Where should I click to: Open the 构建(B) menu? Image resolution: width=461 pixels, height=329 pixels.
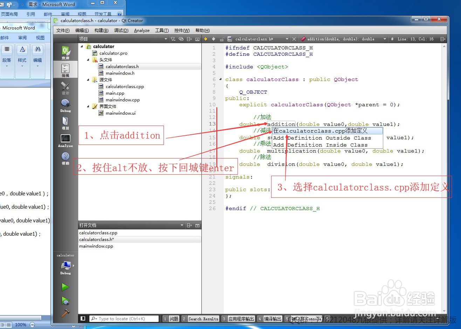pyautogui.click(x=101, y=31)
